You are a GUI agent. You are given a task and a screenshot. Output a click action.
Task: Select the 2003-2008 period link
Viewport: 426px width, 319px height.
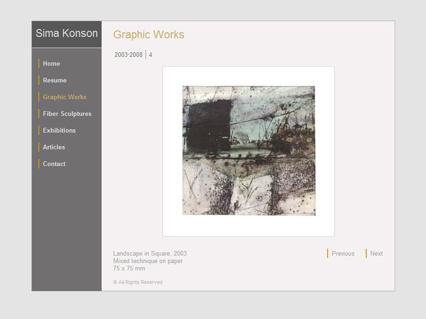point(128,55)
